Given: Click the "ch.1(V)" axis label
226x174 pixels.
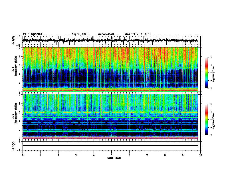Looking at the screenshot, I should pos(14,40).
